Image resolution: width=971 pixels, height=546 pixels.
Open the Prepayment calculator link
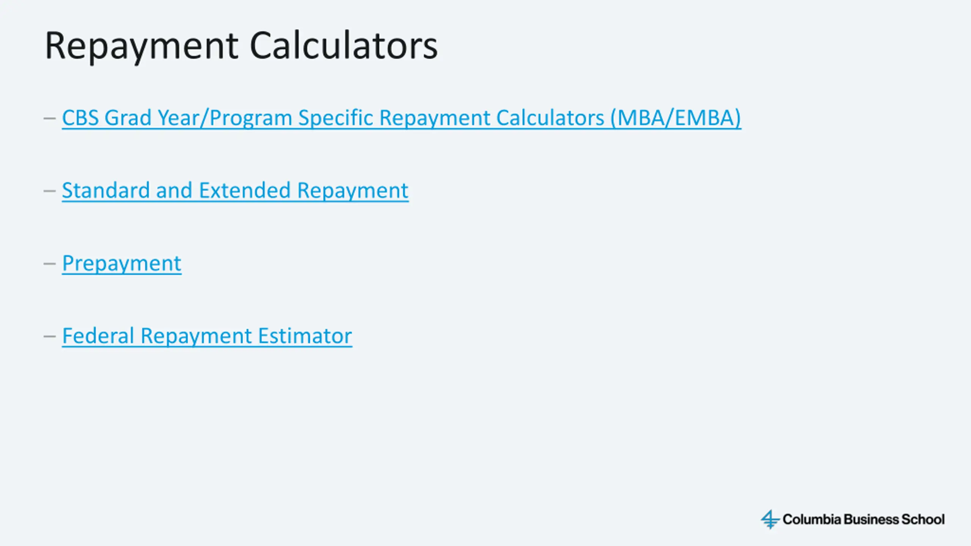122,264
